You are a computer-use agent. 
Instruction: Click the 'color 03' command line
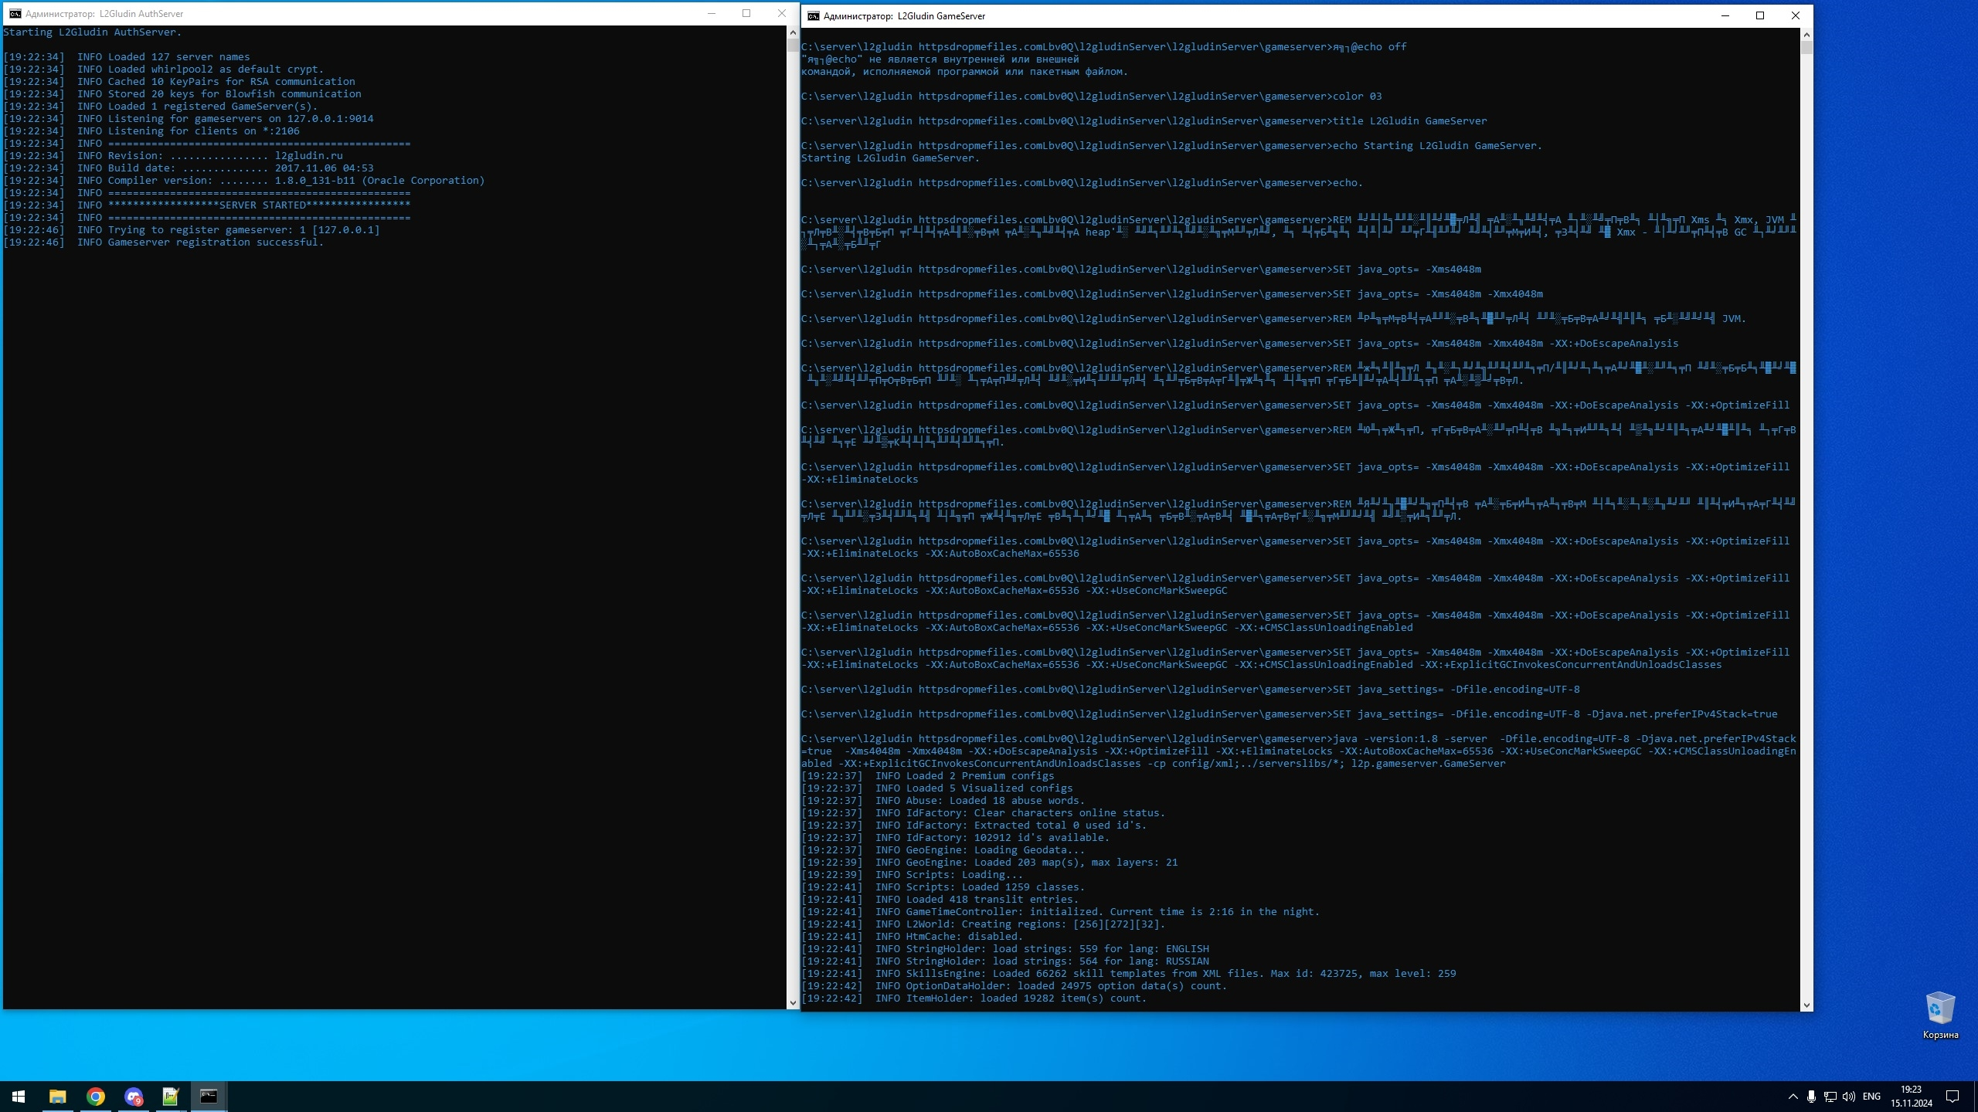pyautogui.click(x=1092, y=97)
